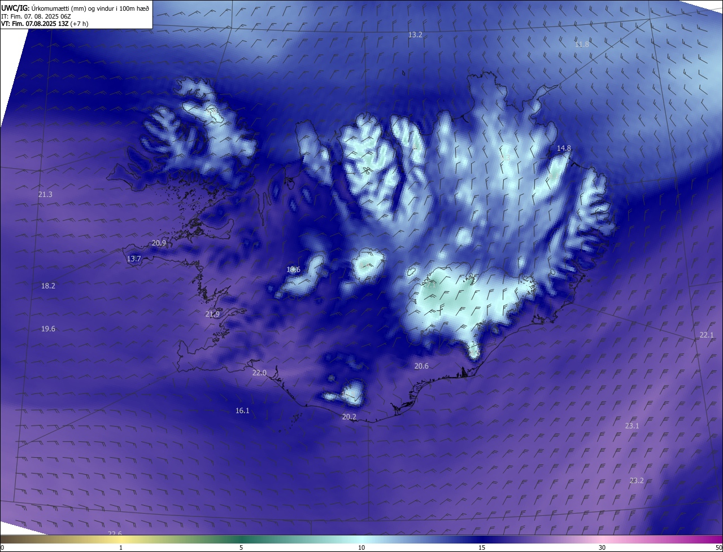Click the 20.2 value label on the south coast

coord(349,417)
